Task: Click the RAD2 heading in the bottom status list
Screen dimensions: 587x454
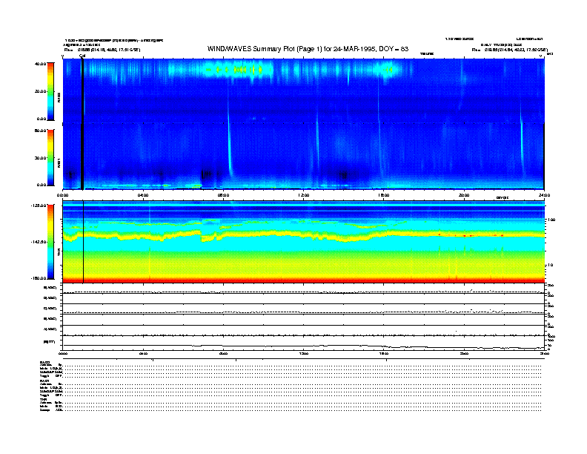Action: [45, 362]
